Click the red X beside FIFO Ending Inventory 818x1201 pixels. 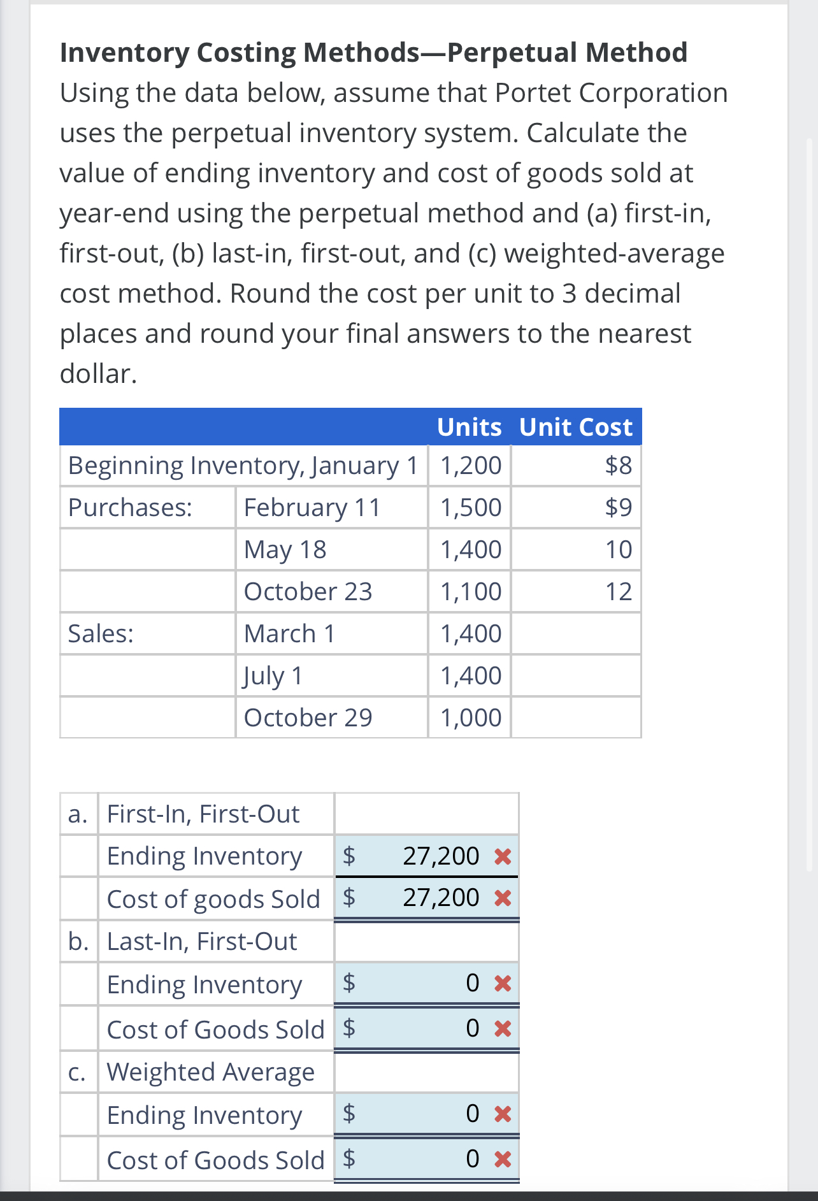pos(503,856)
